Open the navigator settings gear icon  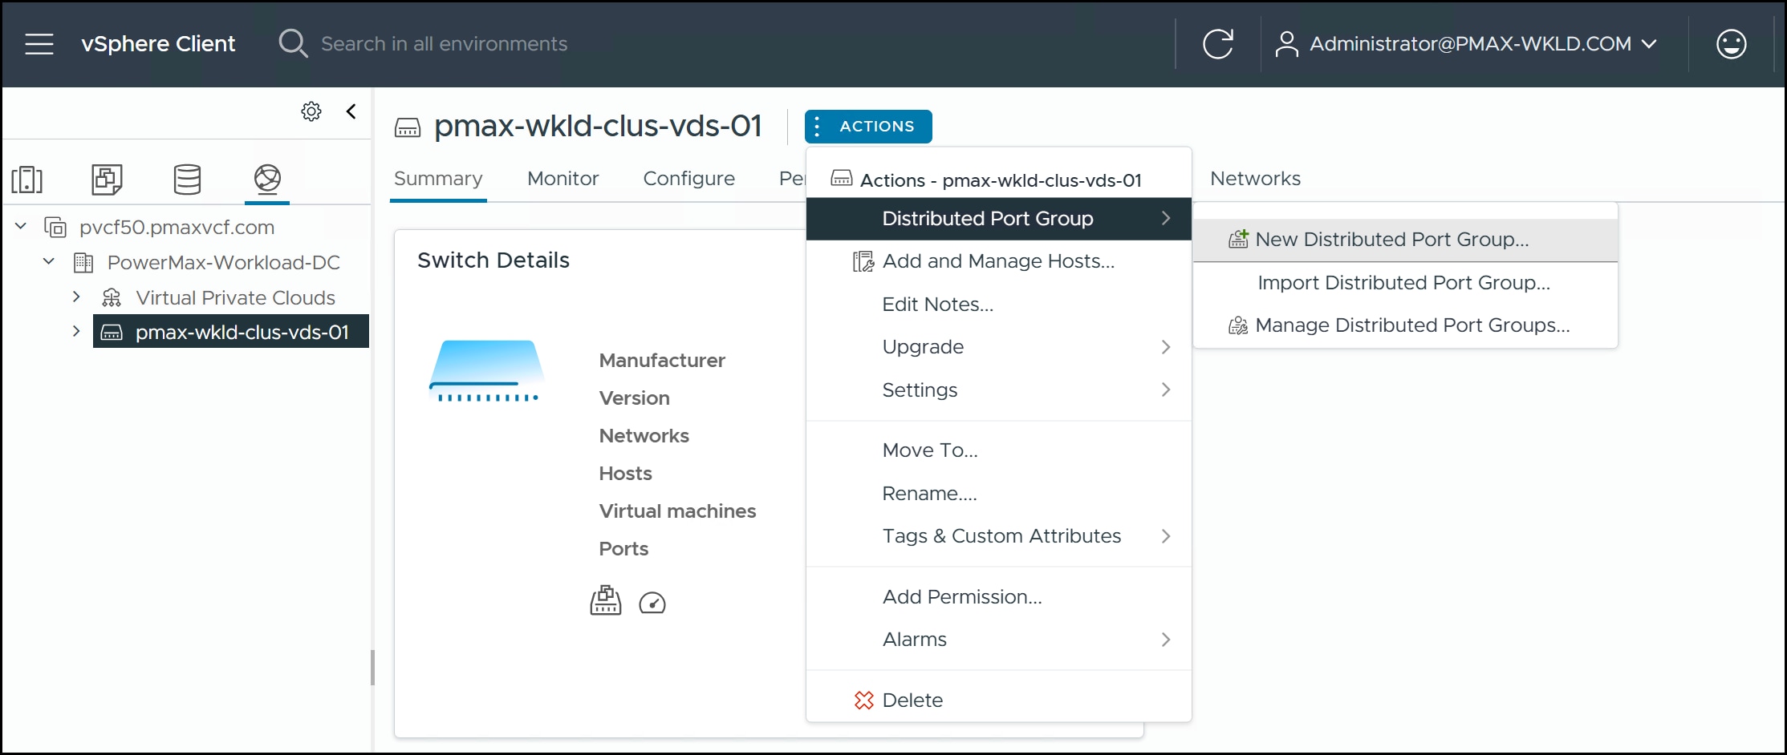(311, 111)
